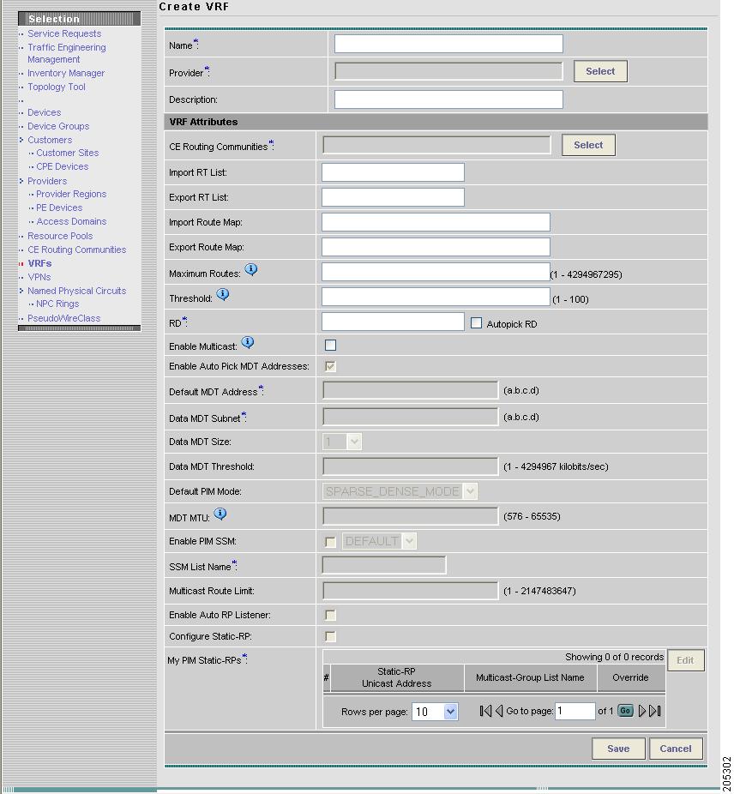
Task: Open Topology Tool from sidebar
Action: point(57,87)
